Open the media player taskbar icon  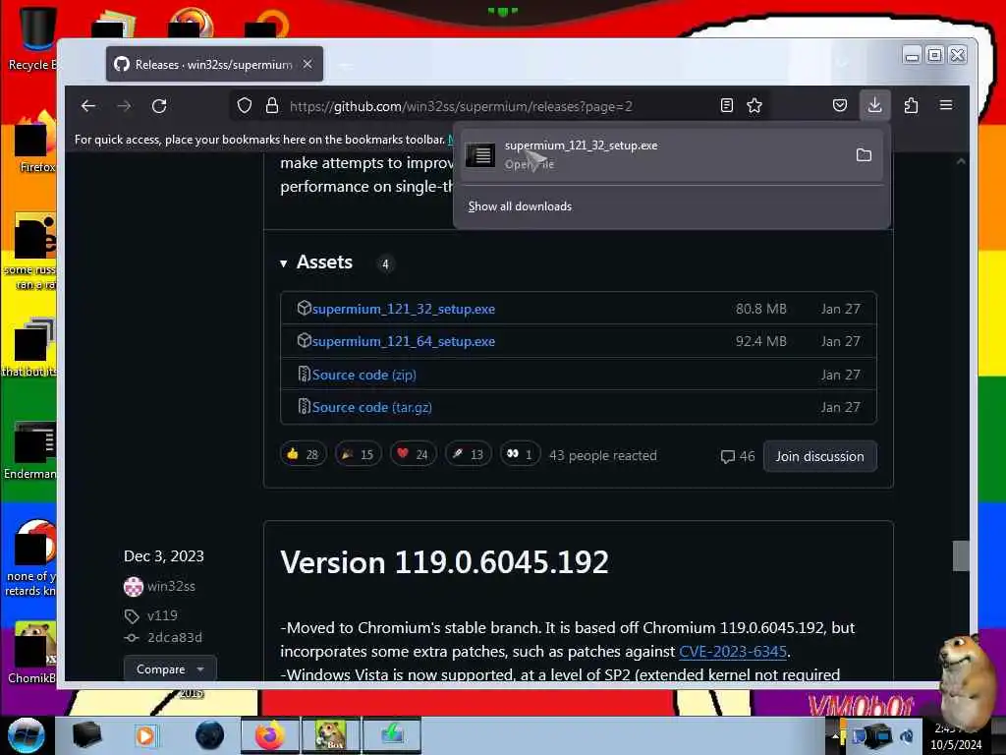coord(145,735)
